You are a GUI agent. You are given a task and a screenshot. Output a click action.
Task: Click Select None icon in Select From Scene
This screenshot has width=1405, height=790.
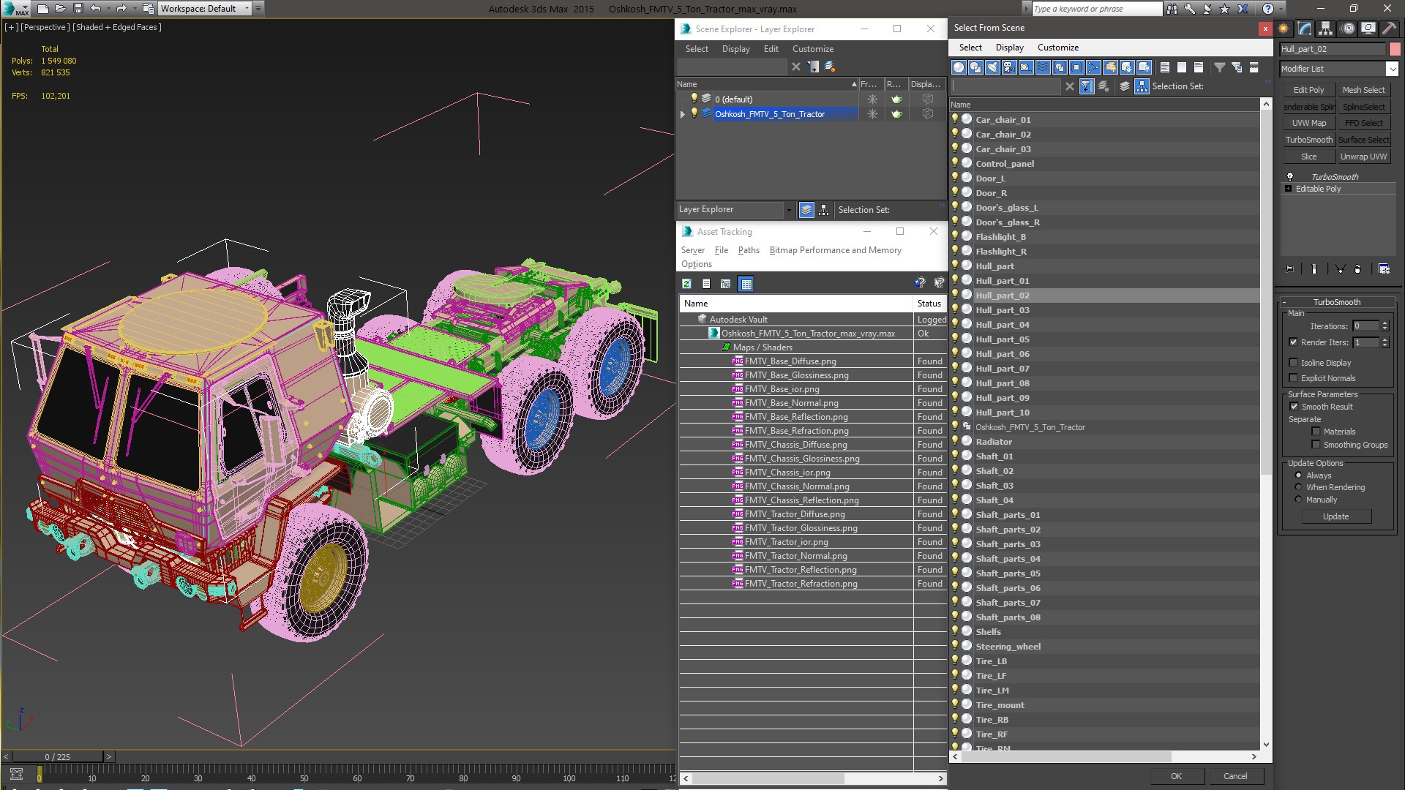[1182, 67]
